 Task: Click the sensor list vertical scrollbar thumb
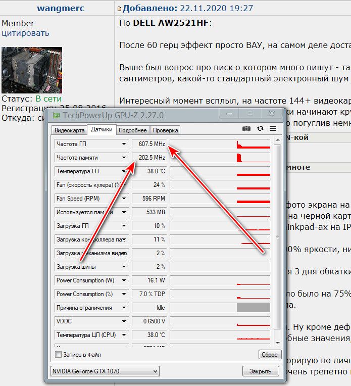[x=278, y=237]
